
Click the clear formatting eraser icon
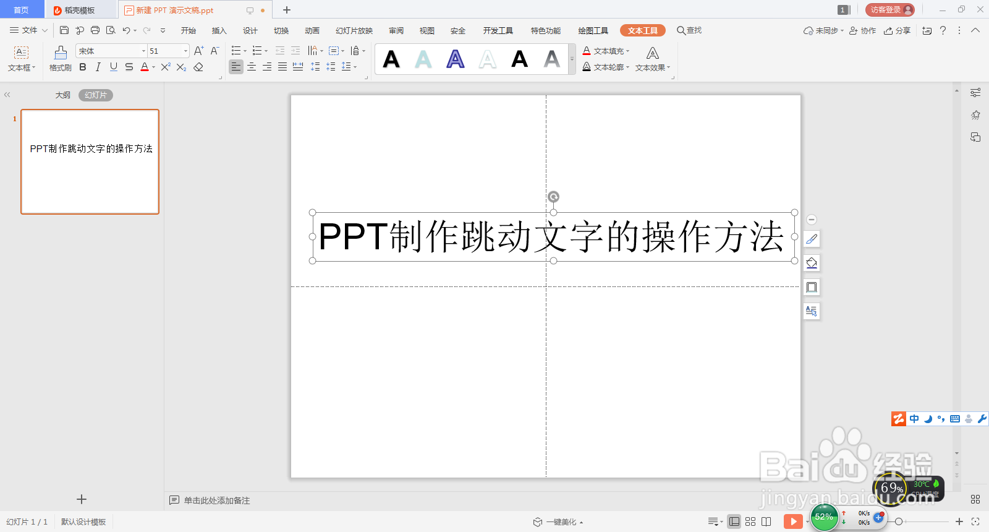click(x=198, y=67)
